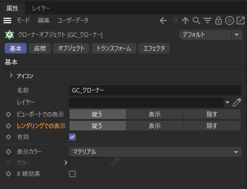Enable the X 線効果 checkbox
This screenshot has height=189, width=247.
point(72,174)
